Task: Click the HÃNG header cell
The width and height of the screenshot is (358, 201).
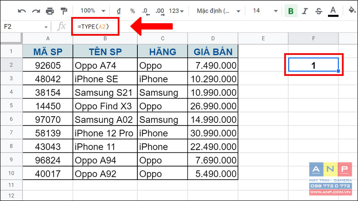Action: (x=162, y=51)
